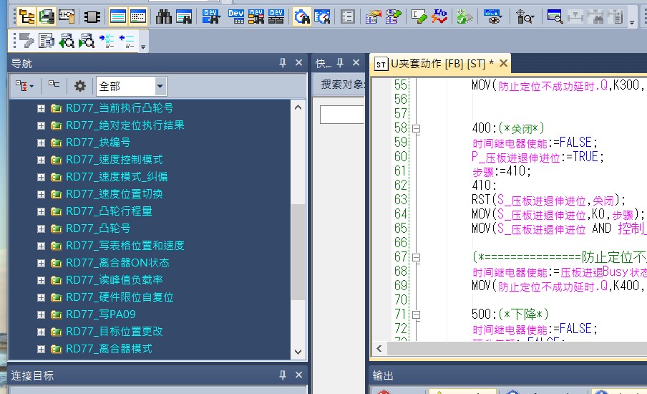Click the collapse tree icon in navigation toolbar
Screen dimensions: 647x394
54,85
